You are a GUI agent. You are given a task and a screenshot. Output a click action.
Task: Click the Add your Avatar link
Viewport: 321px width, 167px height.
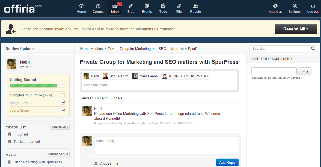(21, 103)
